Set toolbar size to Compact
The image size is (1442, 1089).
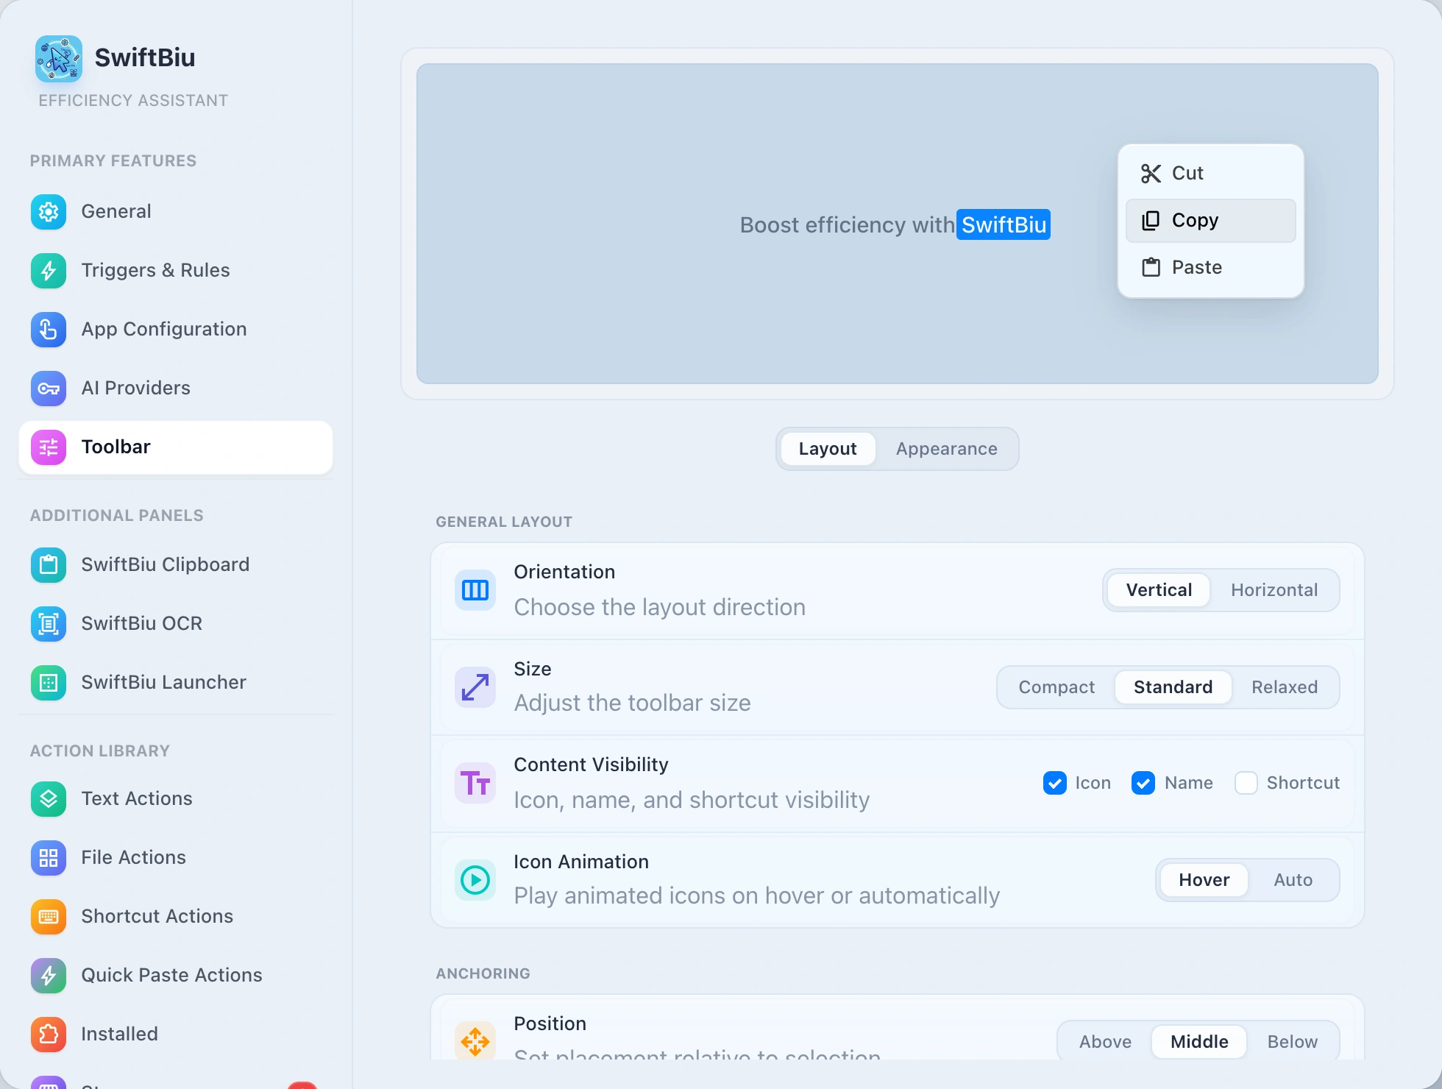click(x=1056, y=687)
